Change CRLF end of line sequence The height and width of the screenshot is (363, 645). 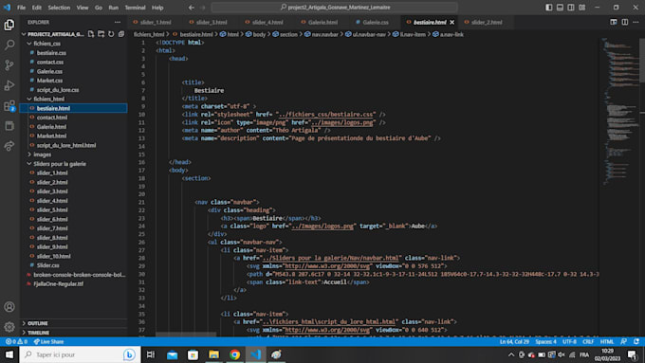pos(588,341)
